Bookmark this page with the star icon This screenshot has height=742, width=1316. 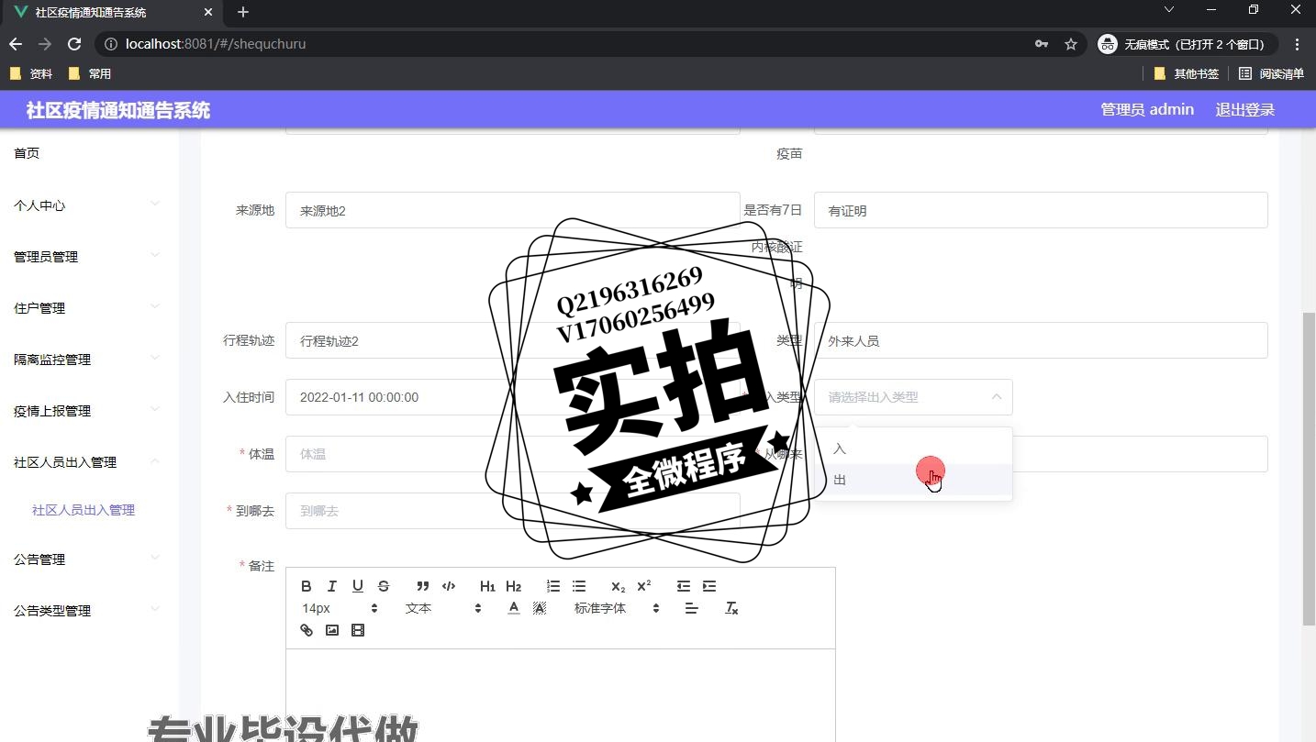(1070, 44)
